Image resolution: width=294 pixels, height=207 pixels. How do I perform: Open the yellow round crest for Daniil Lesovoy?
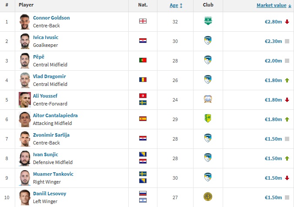click(x=208, y=197)
